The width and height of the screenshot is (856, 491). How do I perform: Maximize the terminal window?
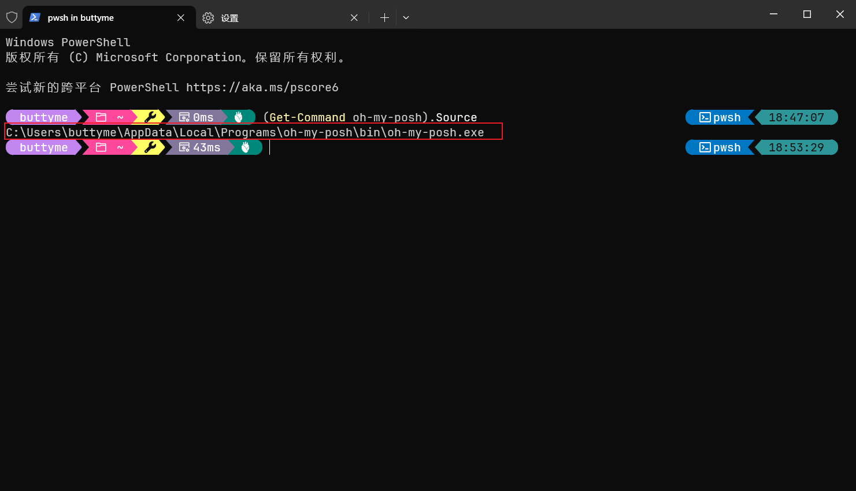pos(807,14)
